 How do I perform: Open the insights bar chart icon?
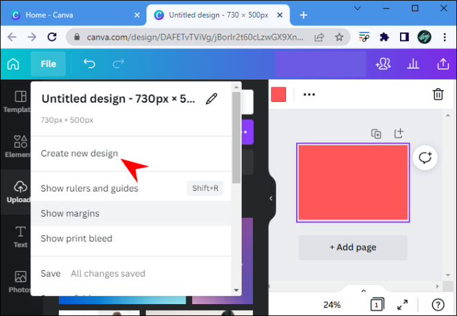413,64
